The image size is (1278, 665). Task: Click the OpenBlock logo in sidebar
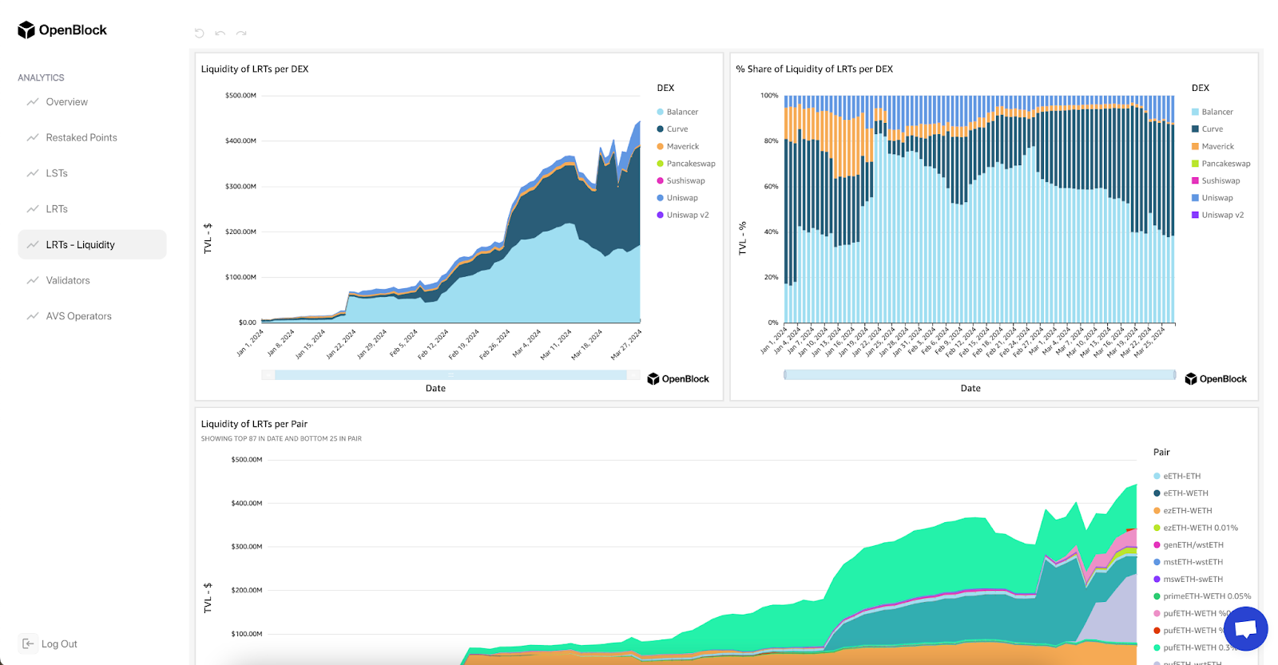tap(62, 30)
